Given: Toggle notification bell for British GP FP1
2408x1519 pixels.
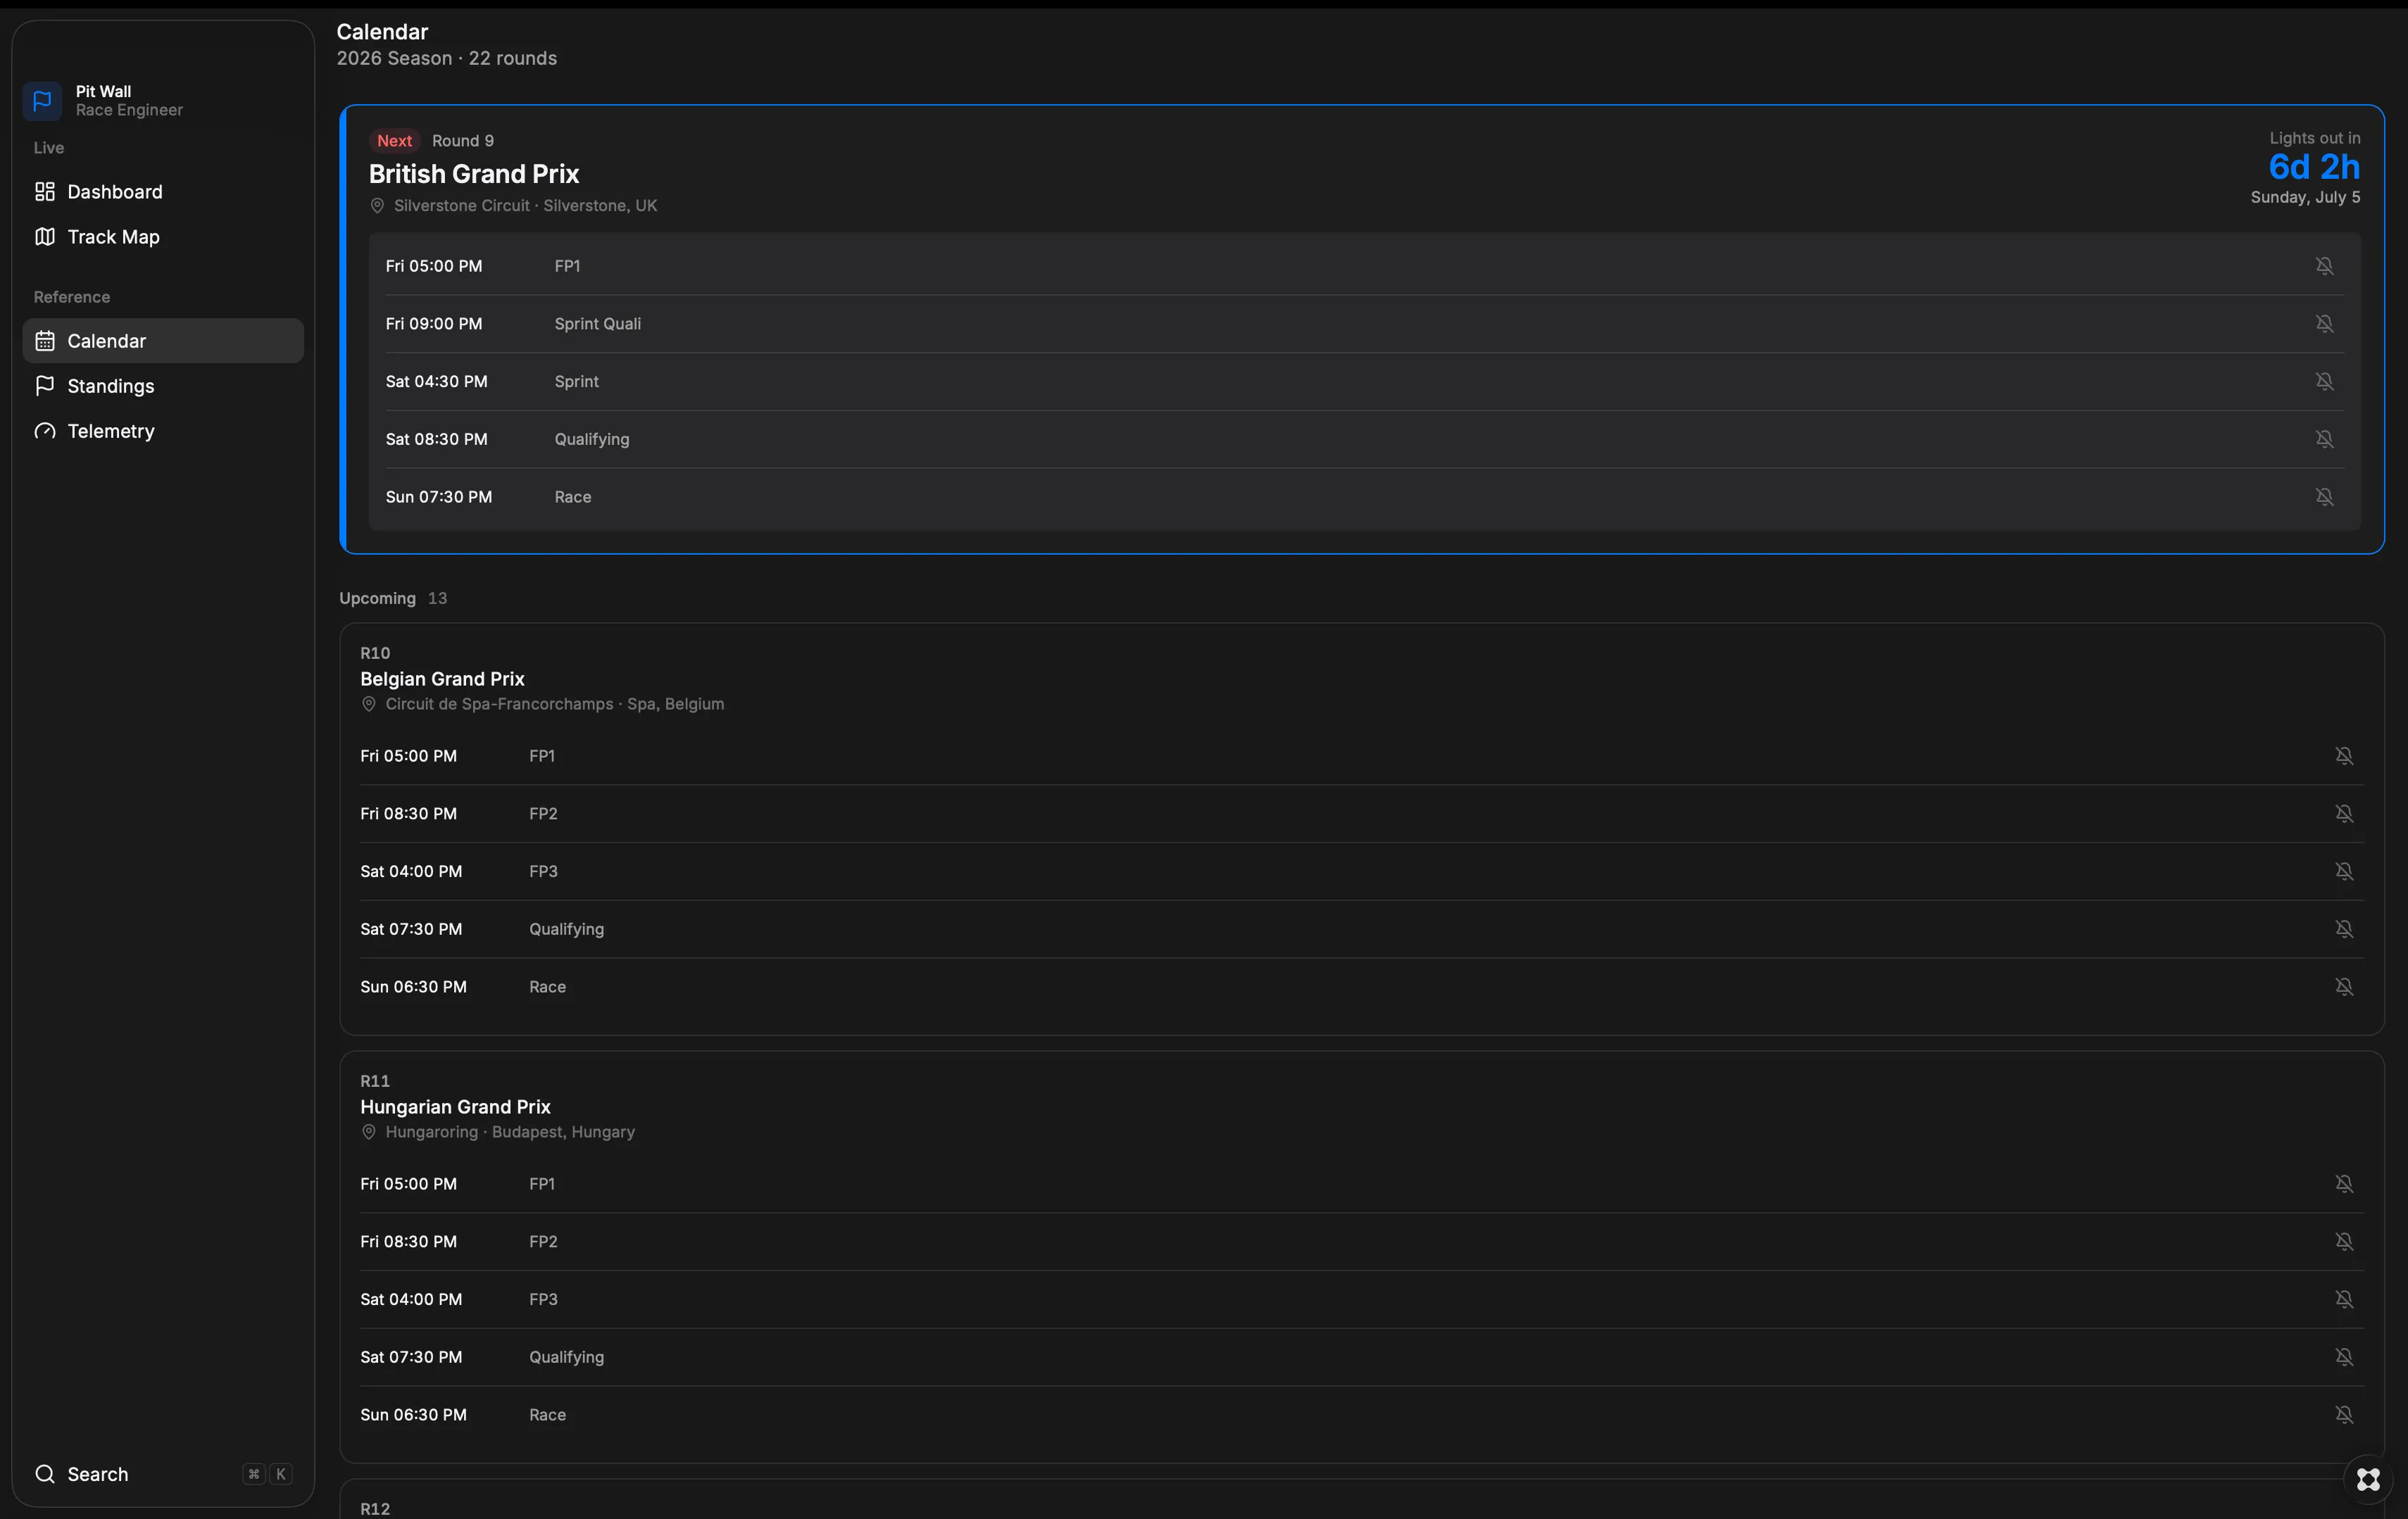Looking at the screenshot, I should coord(2324,266).
